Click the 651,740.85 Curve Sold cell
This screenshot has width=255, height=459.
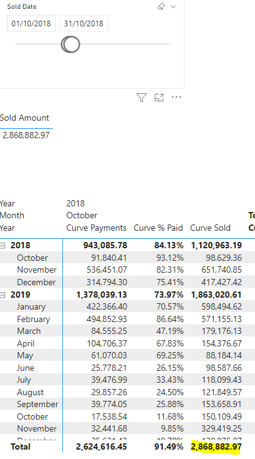221,270
